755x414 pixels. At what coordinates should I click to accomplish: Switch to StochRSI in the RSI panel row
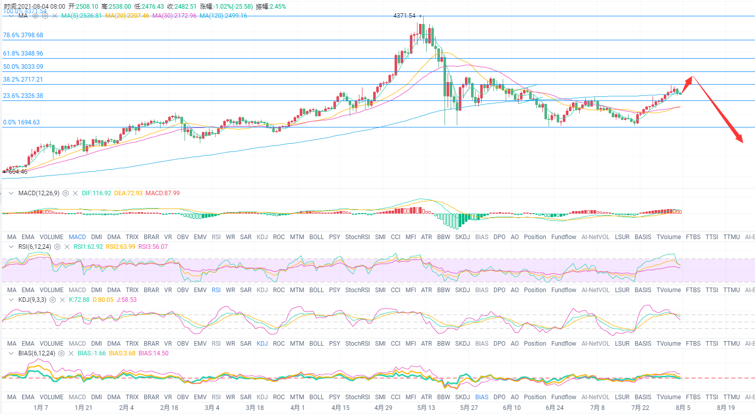[x=357, y=290]
